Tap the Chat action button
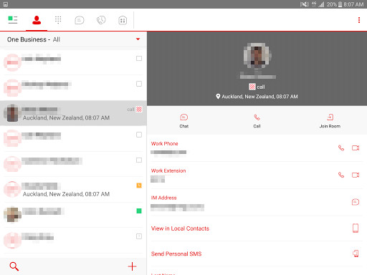The height and width of the screenshot is (275, 367). [x=183, y=121]
